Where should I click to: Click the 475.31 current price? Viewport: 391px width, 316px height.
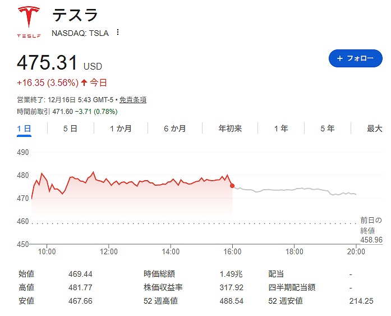pyautogui.click(x=48, y=62)
